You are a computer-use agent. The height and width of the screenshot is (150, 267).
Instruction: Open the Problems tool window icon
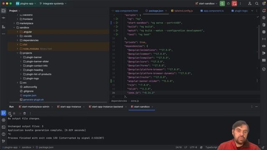coord(3,134)
